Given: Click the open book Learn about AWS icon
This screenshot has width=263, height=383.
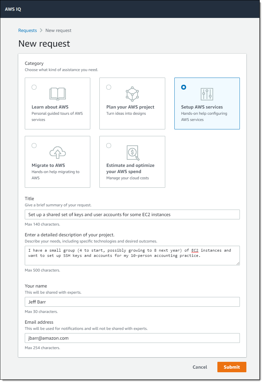Looking at the screenshot, I should (58, 94).
